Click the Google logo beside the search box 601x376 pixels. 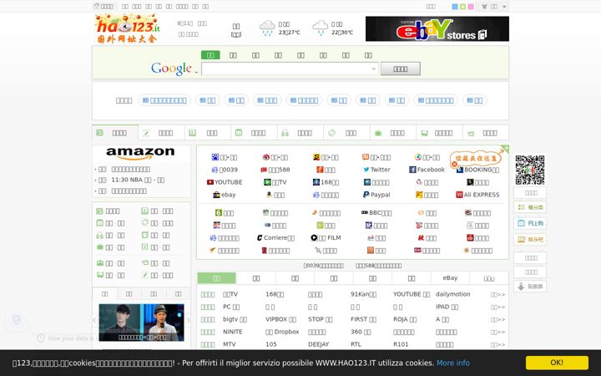click(171, 69)
